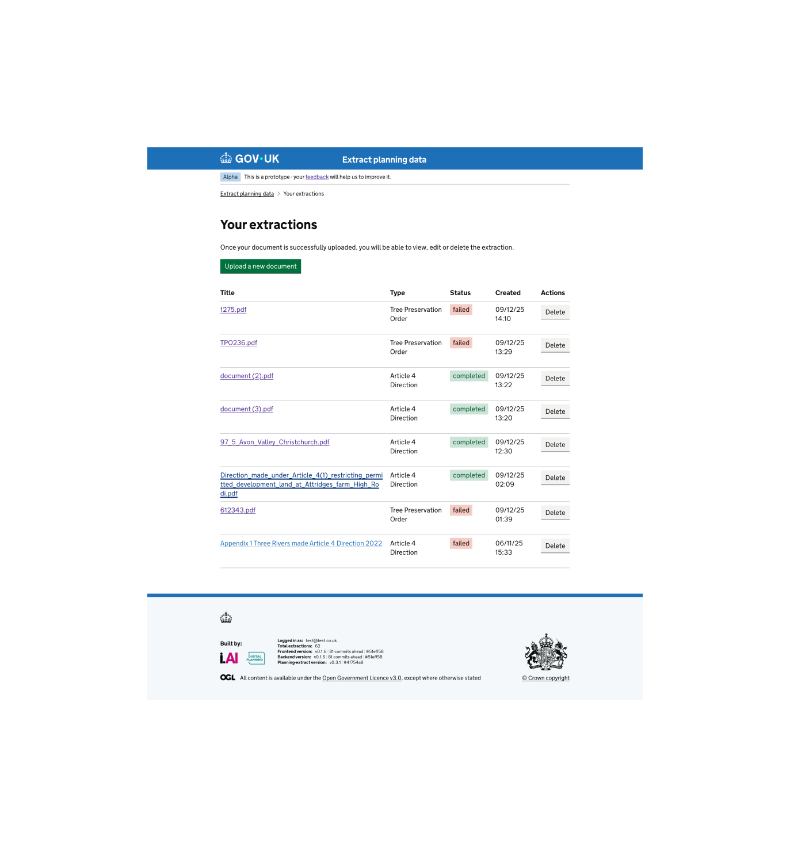Open TPO236.pdf from the list
The width and height of the screenshot is (790, 847).
click(239, 342)
